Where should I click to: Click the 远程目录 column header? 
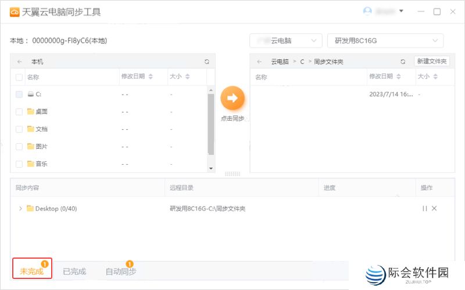click(x=181, y=187)
